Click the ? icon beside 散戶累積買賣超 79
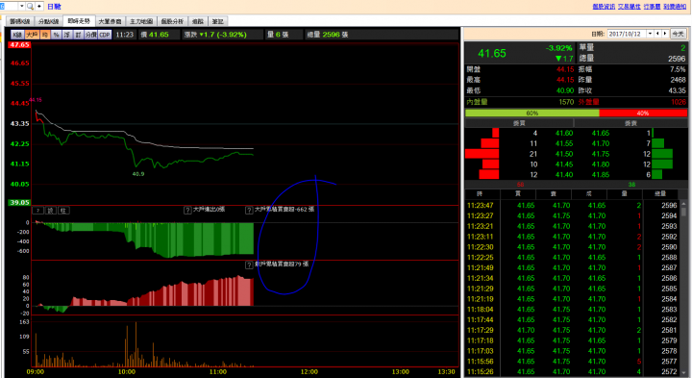This screenshot has width=692, height=378. pos(249,265)
